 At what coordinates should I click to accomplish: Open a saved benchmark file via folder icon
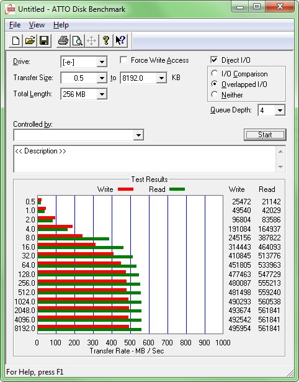click(30, 40)
